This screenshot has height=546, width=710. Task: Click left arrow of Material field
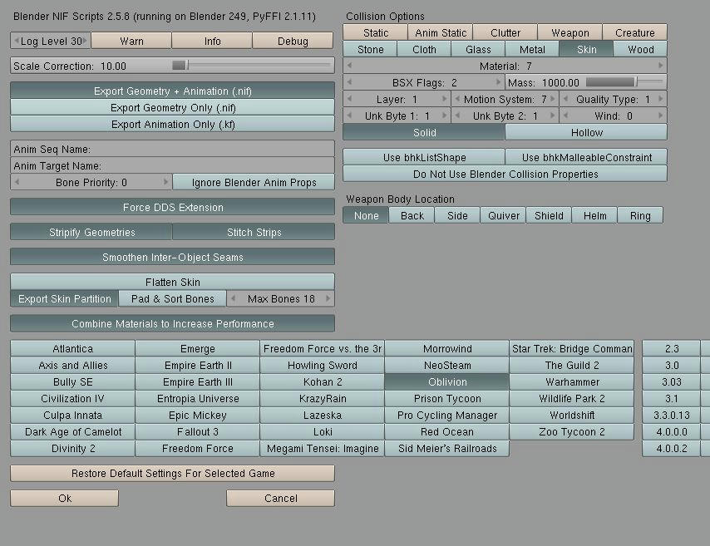[349, 66]
